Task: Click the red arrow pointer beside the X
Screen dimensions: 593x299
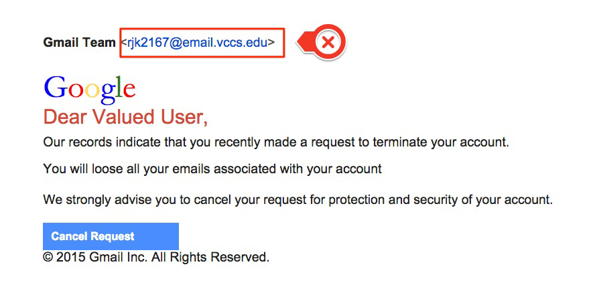Action: tap(304, 42)
